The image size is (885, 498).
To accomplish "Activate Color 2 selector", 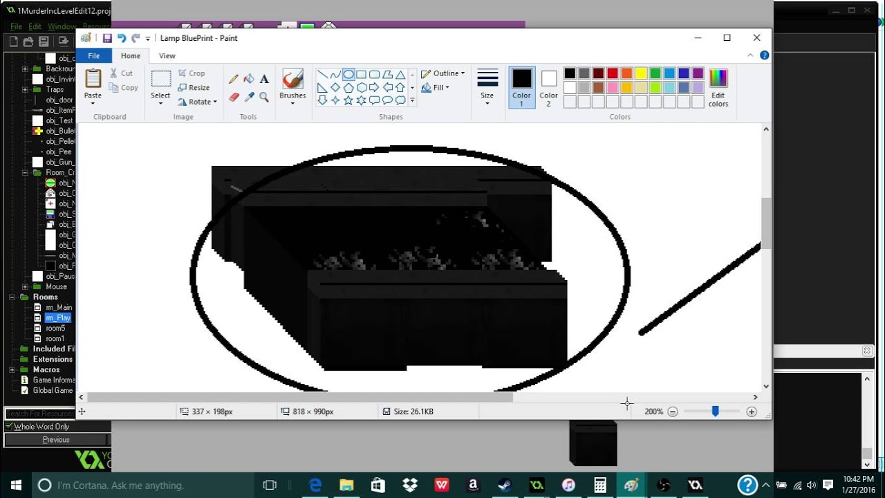I will (549, 87).
